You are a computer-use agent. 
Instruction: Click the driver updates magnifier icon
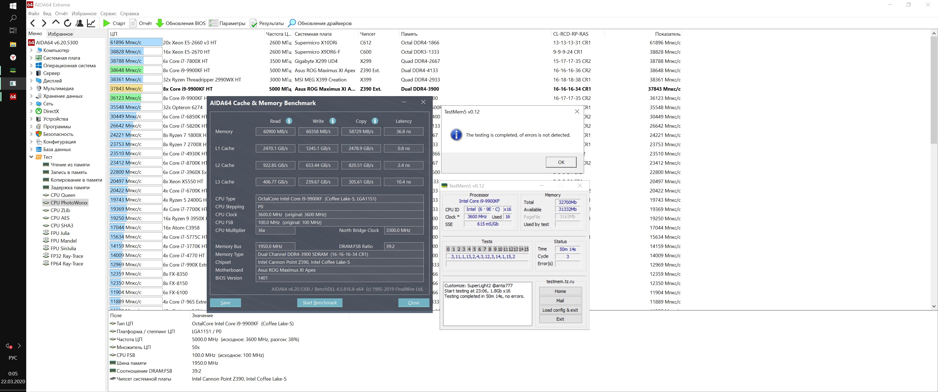coord(292,23)
